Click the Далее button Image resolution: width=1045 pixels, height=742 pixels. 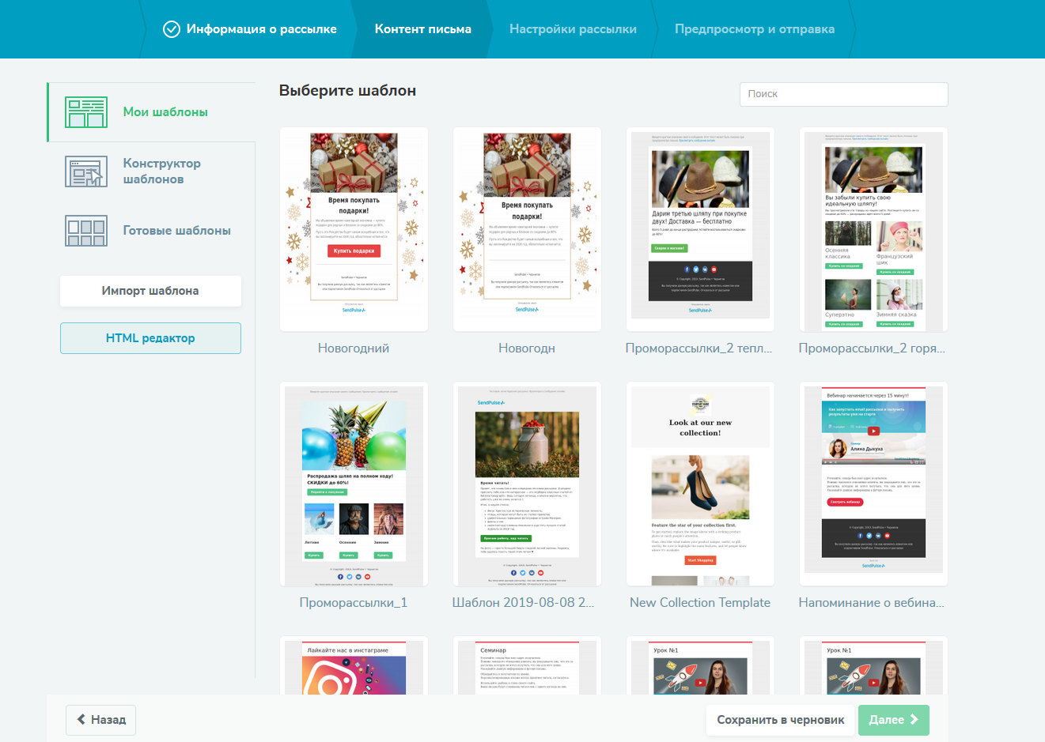[894, 720]
